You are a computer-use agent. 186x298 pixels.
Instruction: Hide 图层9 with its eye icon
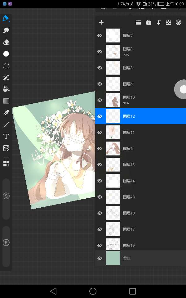pos(100,52)
